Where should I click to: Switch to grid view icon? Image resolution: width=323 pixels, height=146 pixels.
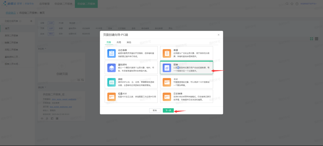click(312, 39)
